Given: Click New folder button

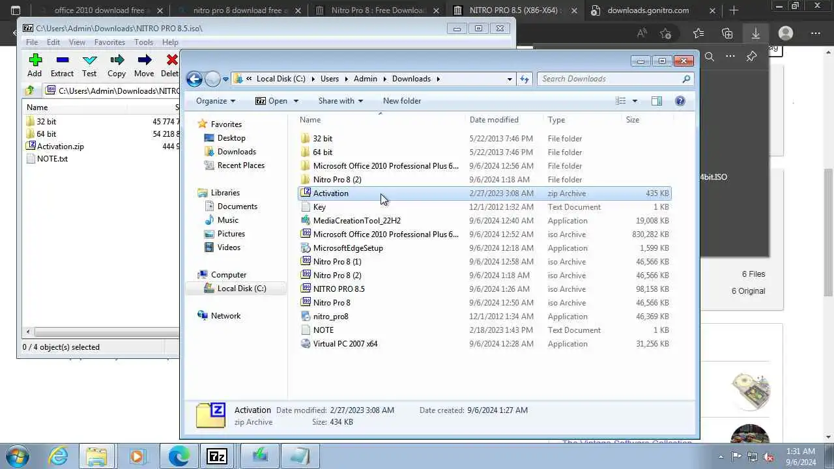Looking at the screenshot, I should [x=402, y=101].
